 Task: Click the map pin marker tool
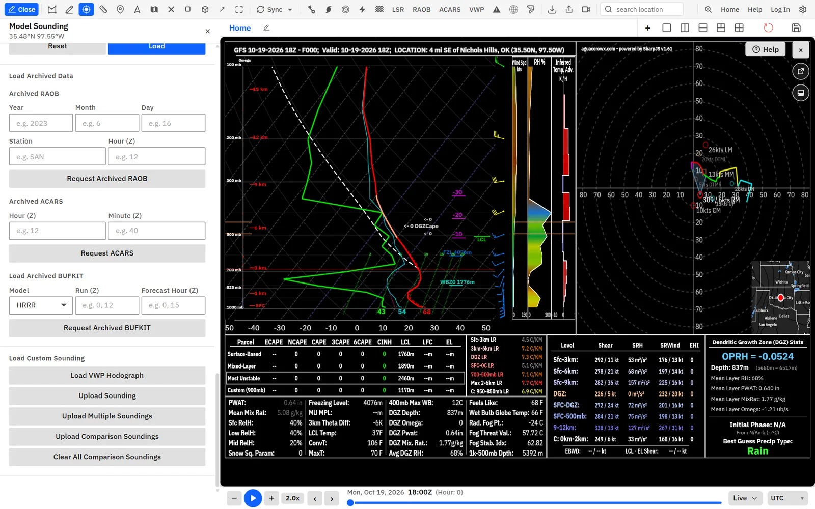[120, 9]
